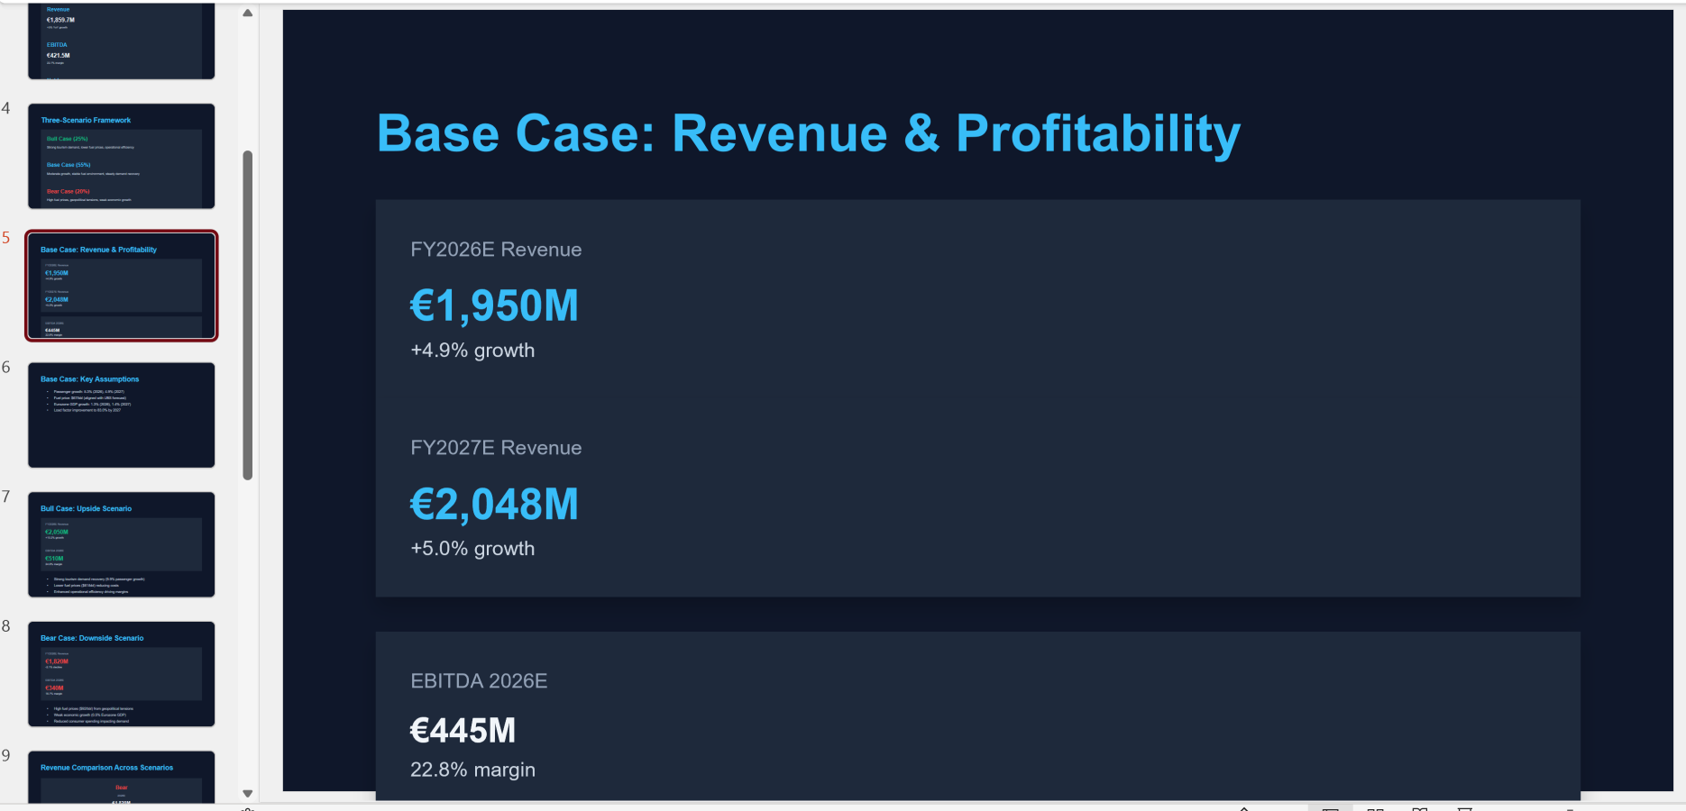This screenshot has width=1686, height=811.
Task: Click the slide title 'Base Case: Revenue & Profitability'
Action: [x=808, y=133]
